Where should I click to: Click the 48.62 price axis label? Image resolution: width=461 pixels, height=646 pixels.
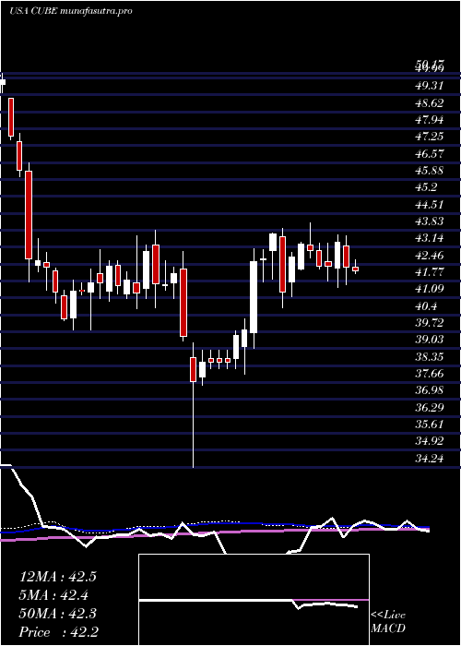430,102
